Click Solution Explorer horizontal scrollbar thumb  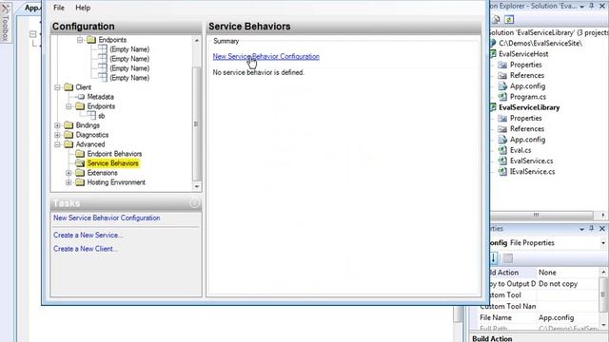coord(541,215)
